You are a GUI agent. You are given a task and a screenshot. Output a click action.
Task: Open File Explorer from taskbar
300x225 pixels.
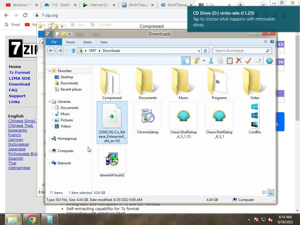[x=13, y=219]
